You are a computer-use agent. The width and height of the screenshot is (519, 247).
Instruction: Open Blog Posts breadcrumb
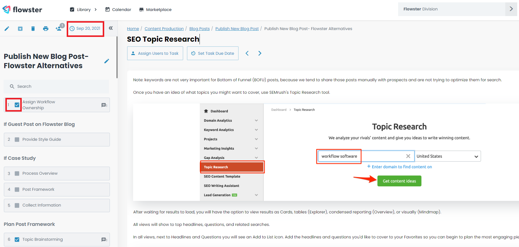point(200,29)
